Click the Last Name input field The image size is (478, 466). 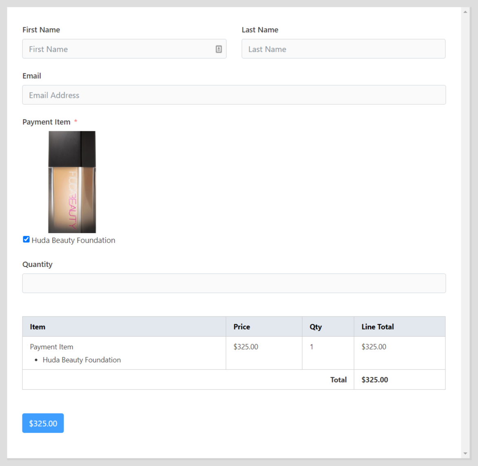343,49
